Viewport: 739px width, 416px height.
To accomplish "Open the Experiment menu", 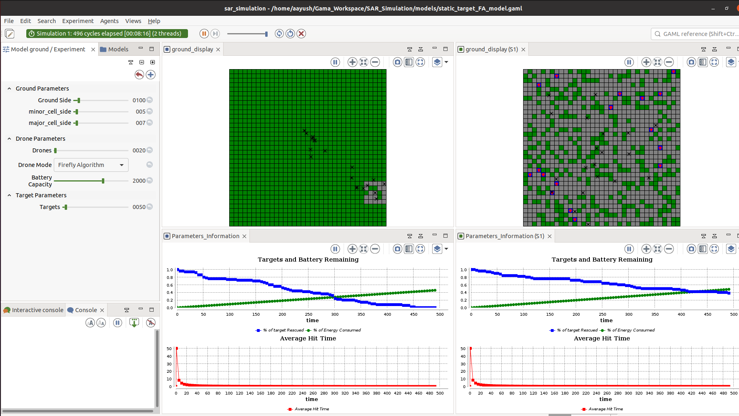I will (x=78, y=21).
